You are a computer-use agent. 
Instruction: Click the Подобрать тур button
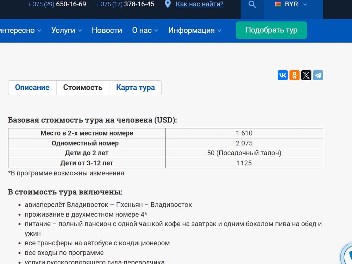click(271, 30)
